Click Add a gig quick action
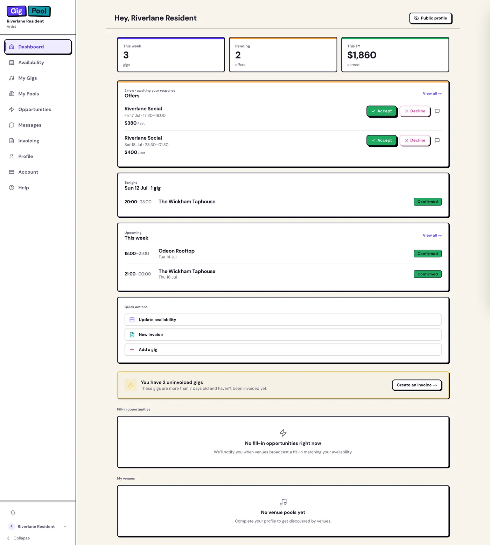The height and width of the screenshot is (545, 490). click(283, 350)
